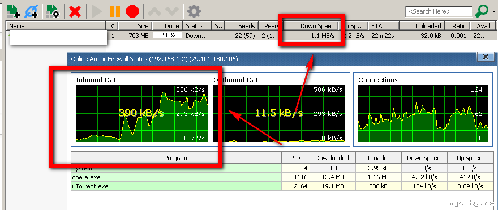Click the green magnifier search icon

click(x=481, y=11)
